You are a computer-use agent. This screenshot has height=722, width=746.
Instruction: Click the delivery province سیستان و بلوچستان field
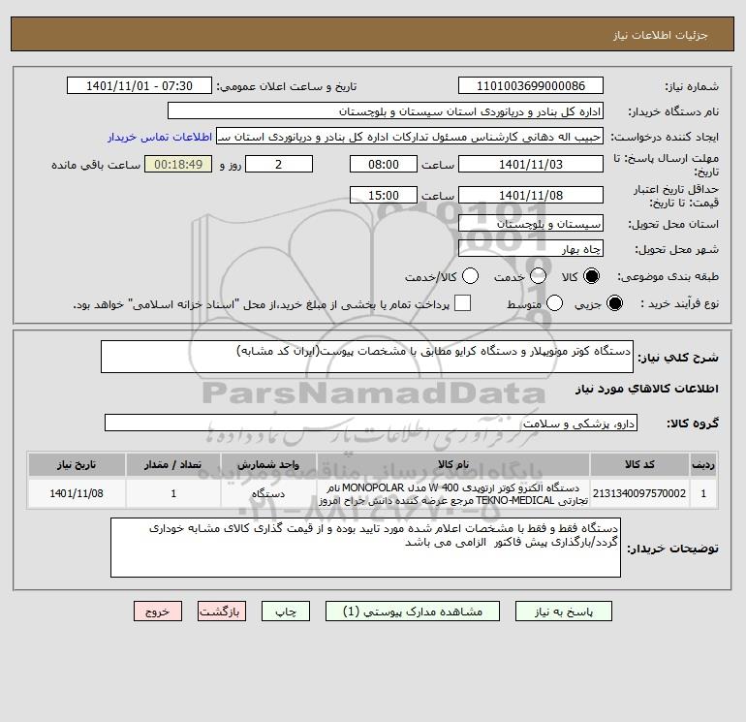click(531, 223)
